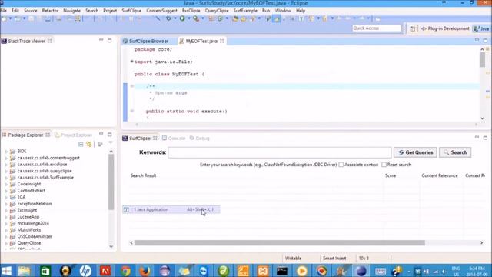Viewport: 492px width, 277px height.
Task: Collapse all in Package Explorer toolbar
Action: click(81, 144)
